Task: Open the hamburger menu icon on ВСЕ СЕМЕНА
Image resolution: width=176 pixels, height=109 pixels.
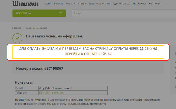Action: tap(61, 13)
